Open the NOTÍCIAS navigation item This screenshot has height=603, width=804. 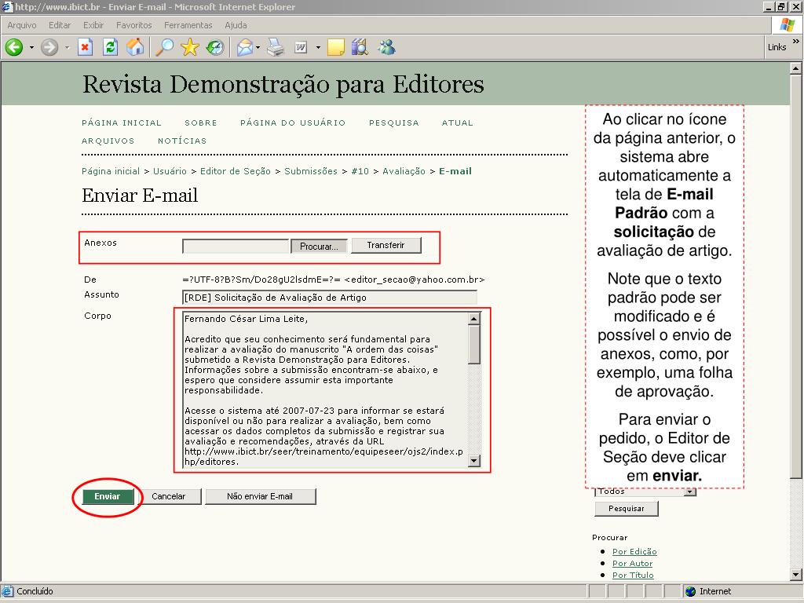coord(182,141)
